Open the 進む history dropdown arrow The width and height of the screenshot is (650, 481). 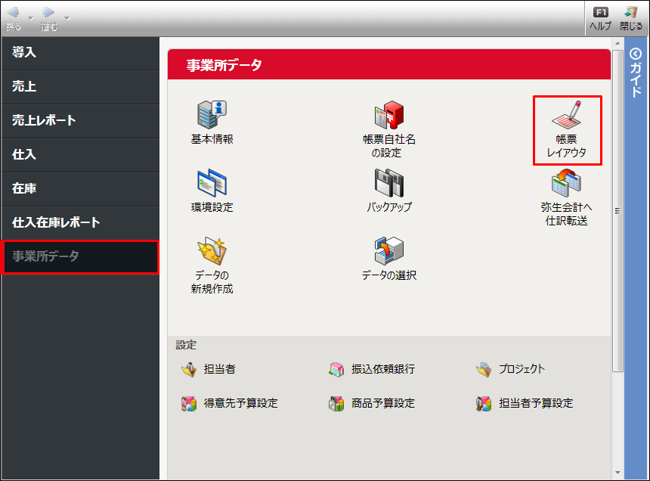click(67, 18)
